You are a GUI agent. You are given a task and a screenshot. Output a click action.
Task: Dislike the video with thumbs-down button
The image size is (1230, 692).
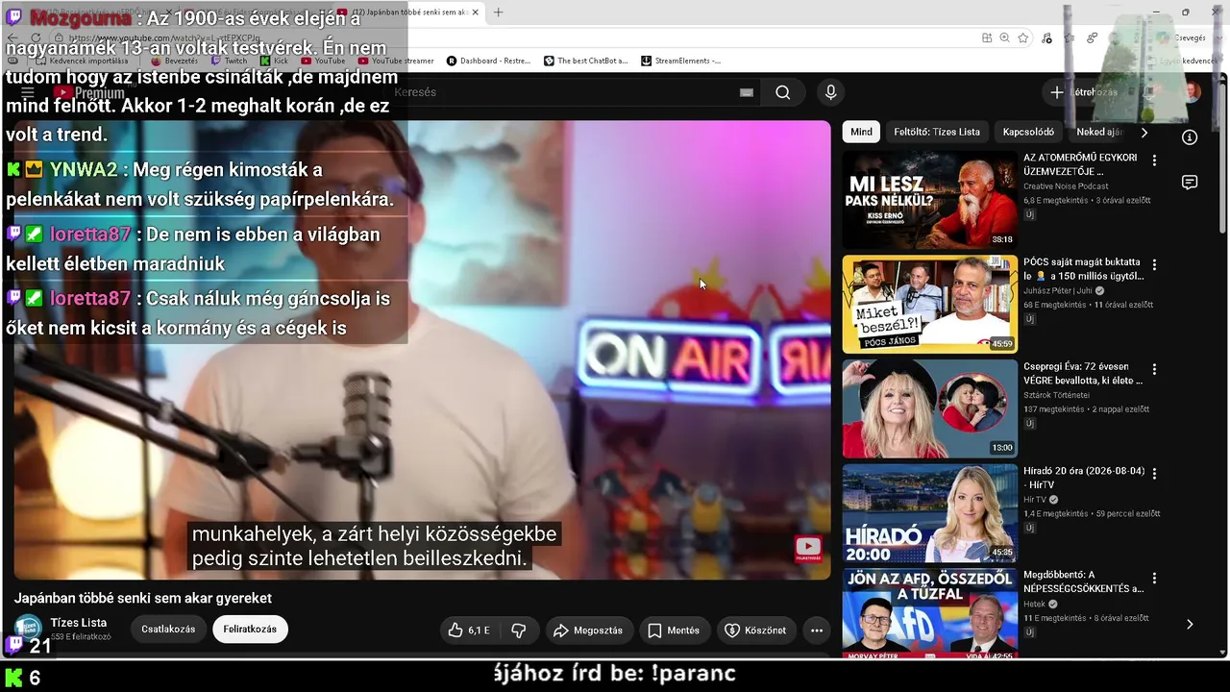coord(519,630)
